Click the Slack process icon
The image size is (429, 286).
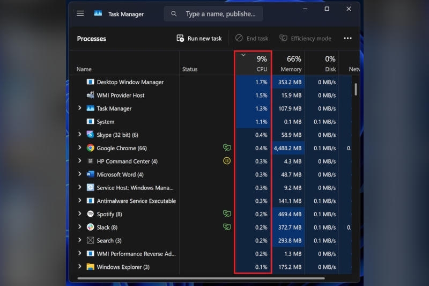pyautogui.click(x=90, y=227)
